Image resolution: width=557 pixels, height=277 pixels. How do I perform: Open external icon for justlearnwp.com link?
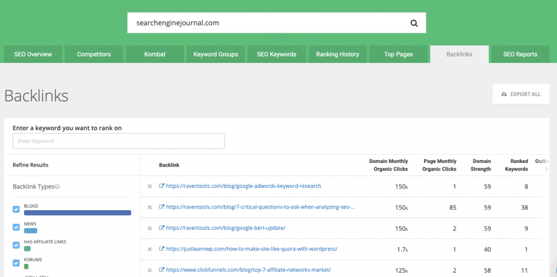[x=162, y=249]
